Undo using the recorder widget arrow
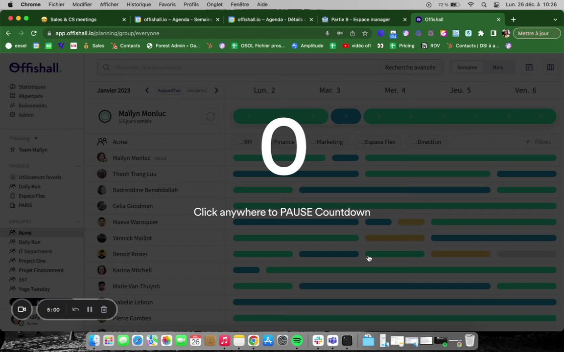Viewport: 564px width, 352px height. click(75, 309)
